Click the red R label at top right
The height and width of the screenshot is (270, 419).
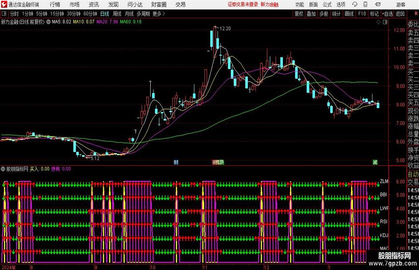(x=416, y=14)
